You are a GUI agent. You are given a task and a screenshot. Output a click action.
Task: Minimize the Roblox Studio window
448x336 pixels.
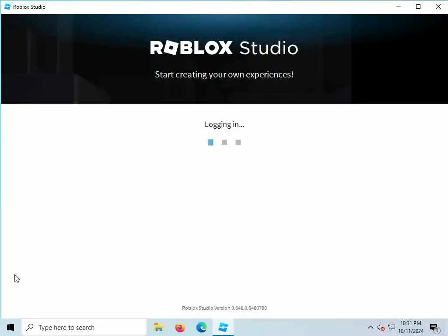(x=399, y=7)
